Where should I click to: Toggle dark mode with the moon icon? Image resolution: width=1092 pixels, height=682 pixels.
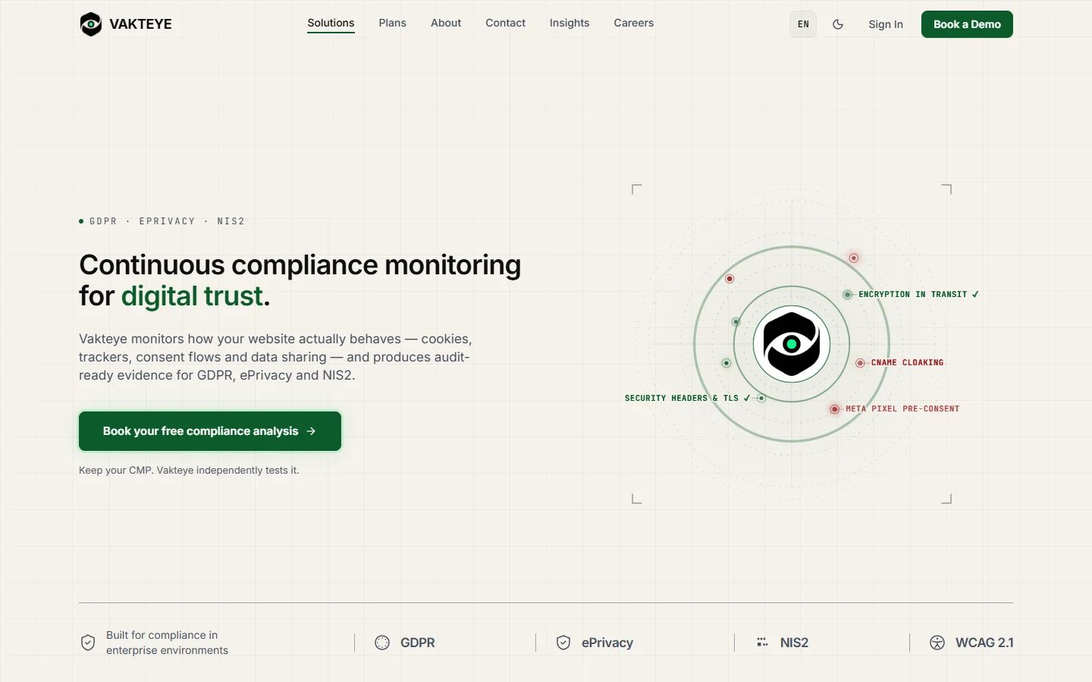[x=838, y=24]
